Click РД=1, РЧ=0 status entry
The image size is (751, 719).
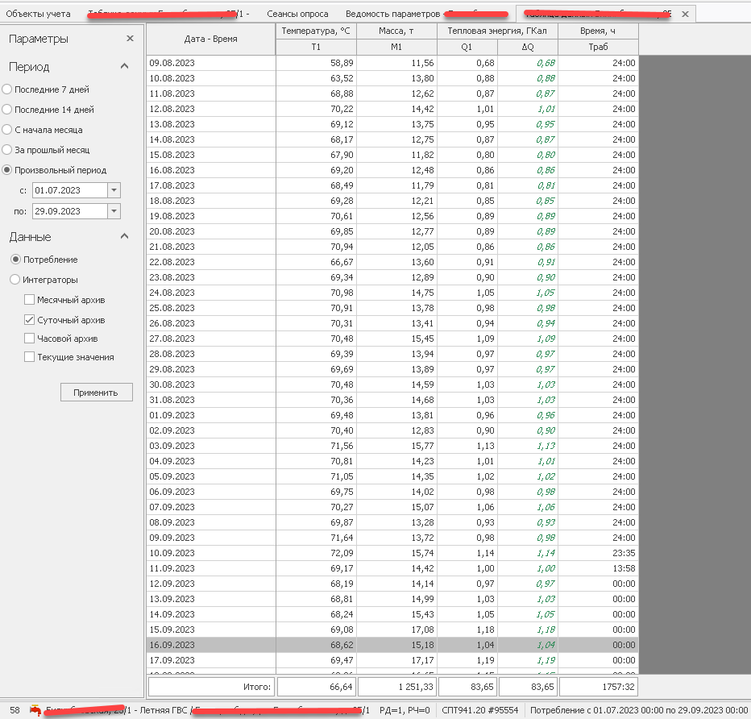coord(405,710)
